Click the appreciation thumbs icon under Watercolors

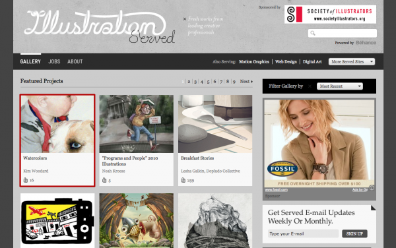[x=26, y=180]
